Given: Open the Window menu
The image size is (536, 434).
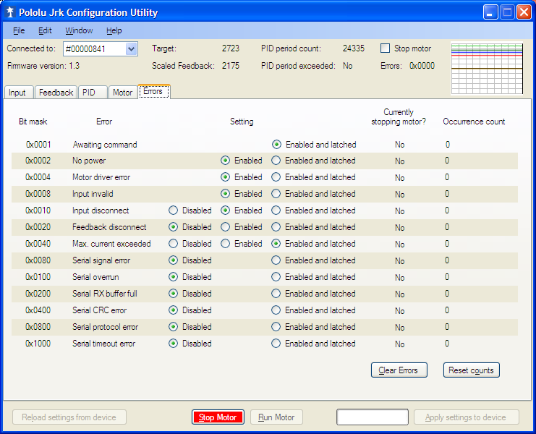Looking at the screenshot, I should 79,31.
